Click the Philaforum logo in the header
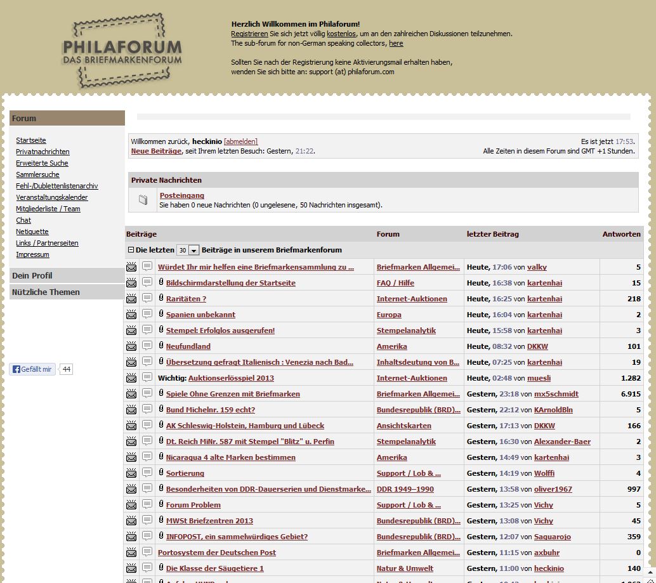The width and height of the screenshot is (656, 583). [122, 51]
